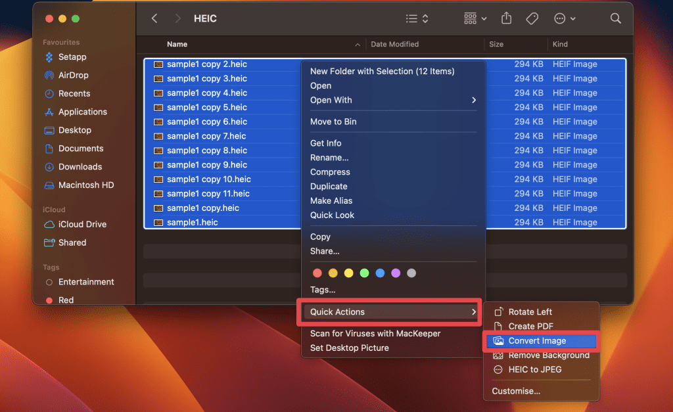Apply the red colour tag dot

tap(317, 273)
